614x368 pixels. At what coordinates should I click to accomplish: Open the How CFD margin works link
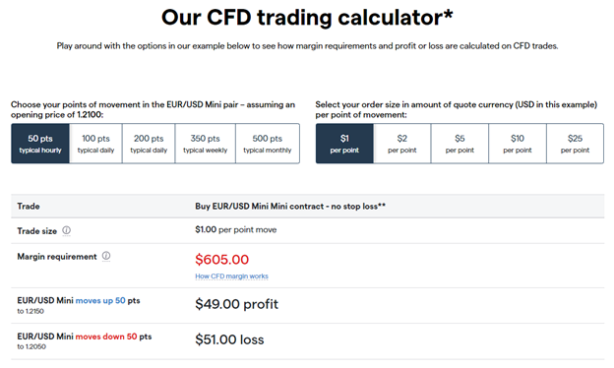pyautogui.click(x=232, y=276)
